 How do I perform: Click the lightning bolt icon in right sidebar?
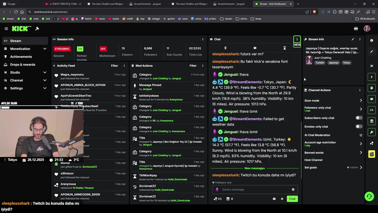coord(372,77)
